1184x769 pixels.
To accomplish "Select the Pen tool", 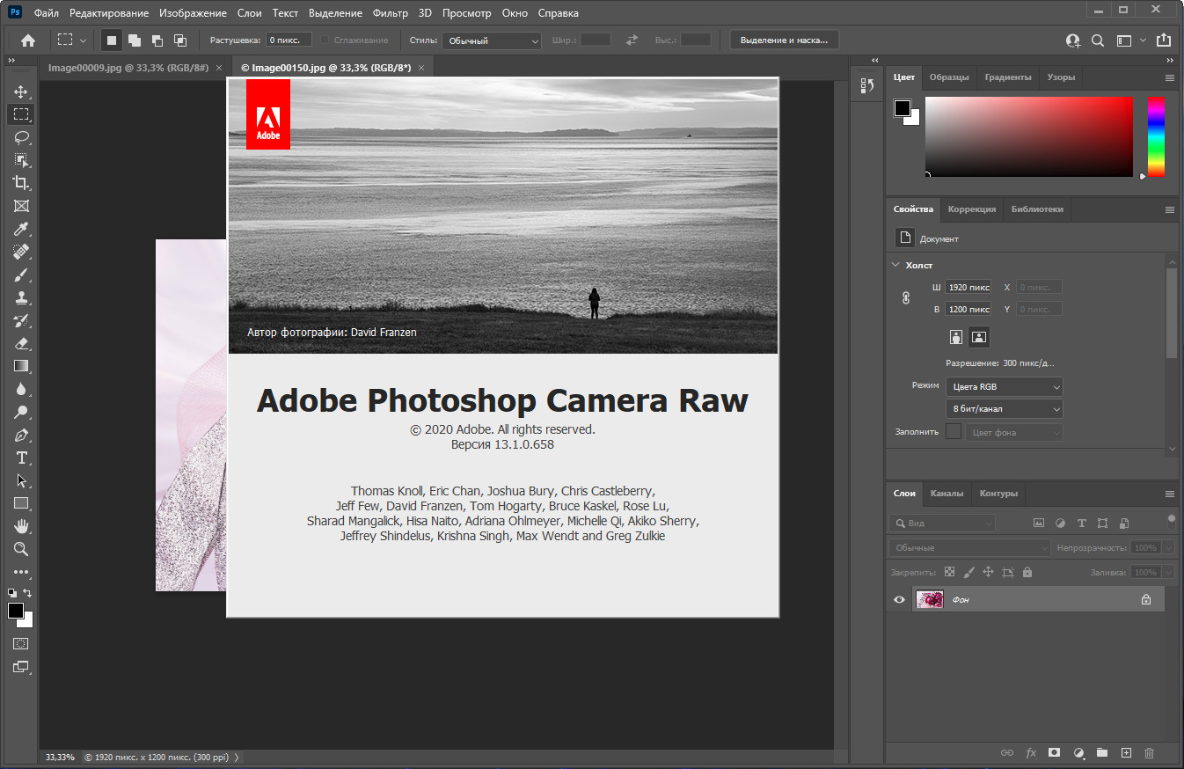I will click(21, 435).
